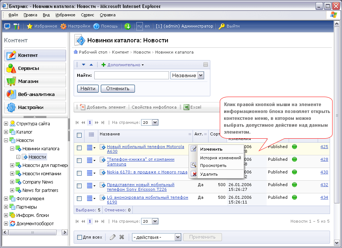Click the home icon in breadcrumbs

coord(76,52)
